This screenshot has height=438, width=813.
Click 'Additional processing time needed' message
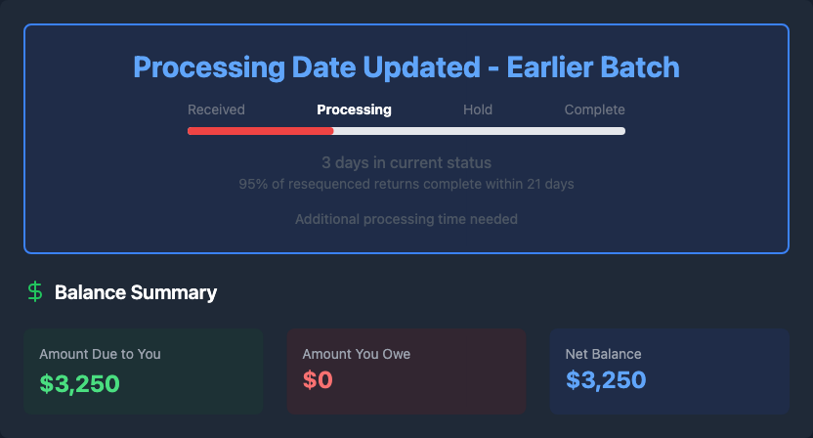[406, 219]
